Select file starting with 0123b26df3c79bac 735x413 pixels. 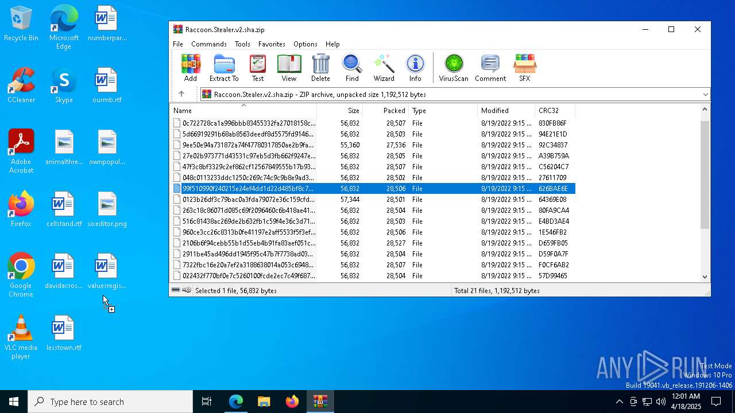pyautogui.click(x=373, y=199)
